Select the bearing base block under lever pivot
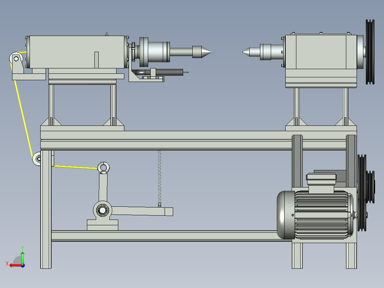Screen dimensions: 384x288 [102, 225]
